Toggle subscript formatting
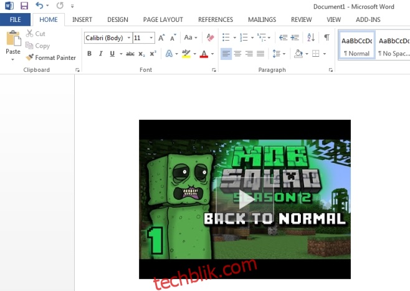Viewport: 410px width, 291px height. click(141, 54)
